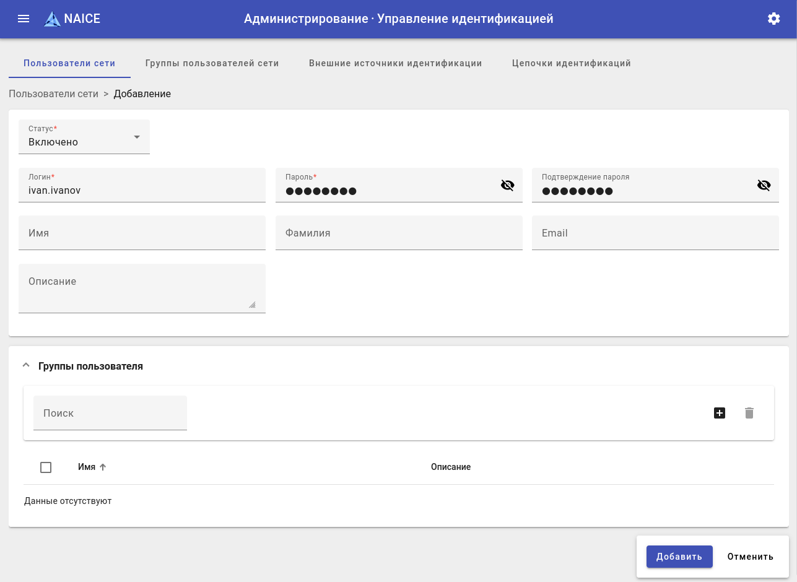This screenshot has width=797, height=582.
Task: Tick the select-all groups checkbox
Action: coord(46,467)
